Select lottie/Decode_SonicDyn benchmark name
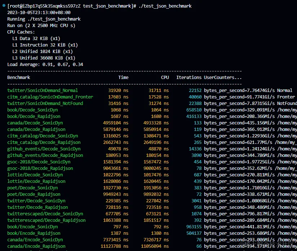Screen dimensions: 297x251 35,175
